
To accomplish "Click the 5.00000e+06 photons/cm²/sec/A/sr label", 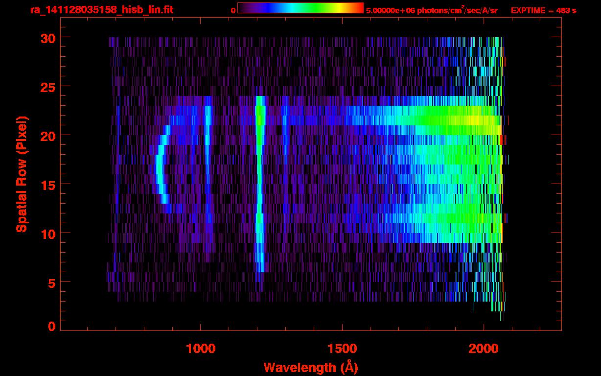I will pos(432,10).
